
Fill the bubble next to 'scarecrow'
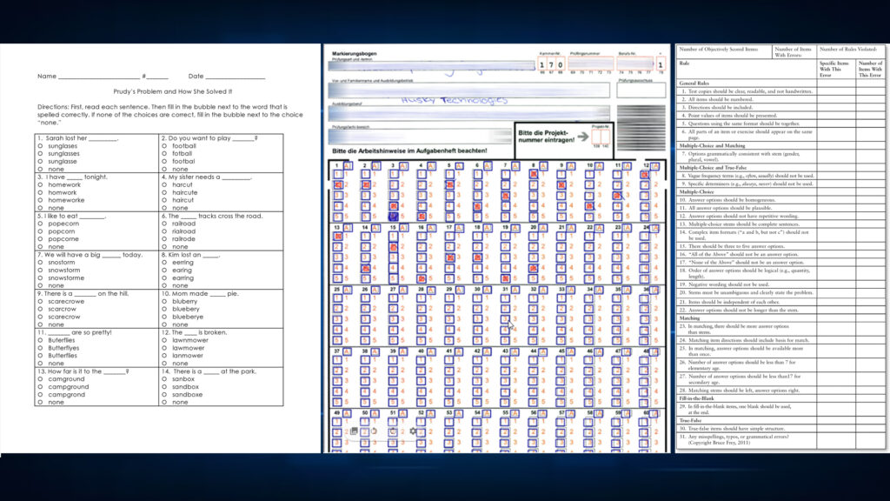40,317
